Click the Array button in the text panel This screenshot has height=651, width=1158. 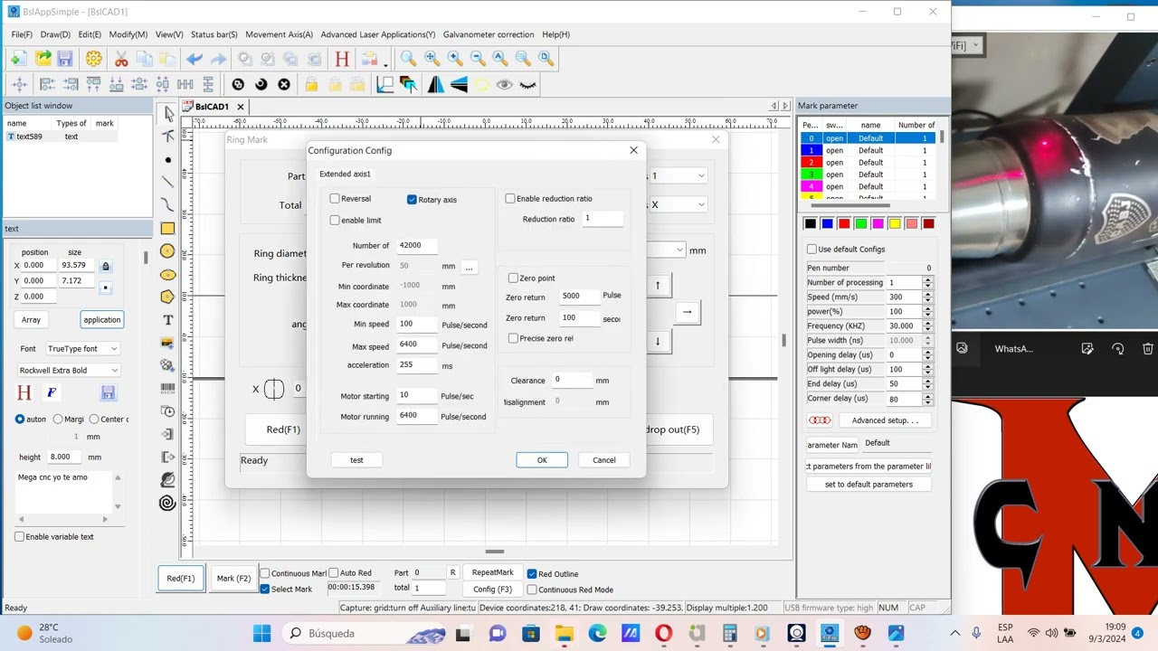coord(32,320)
